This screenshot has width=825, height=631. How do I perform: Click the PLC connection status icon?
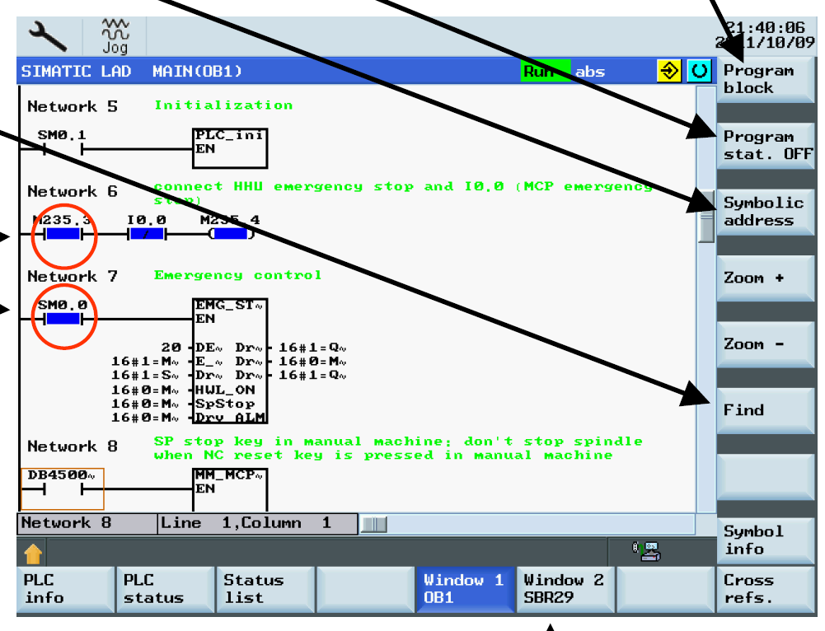(x=647, y=551)
